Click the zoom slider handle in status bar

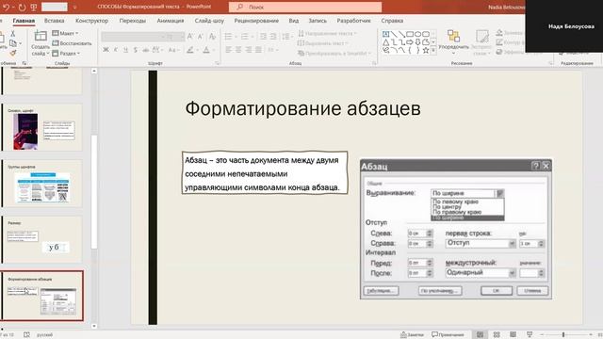(563, 335)
